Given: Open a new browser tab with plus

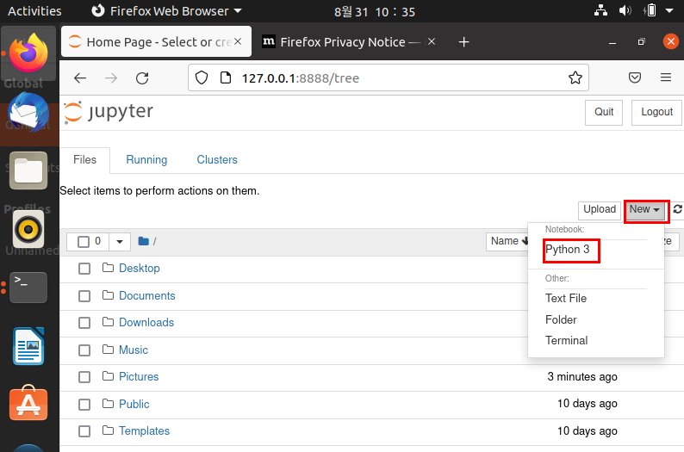Looking at the screenshot, I should coord(463,42).
